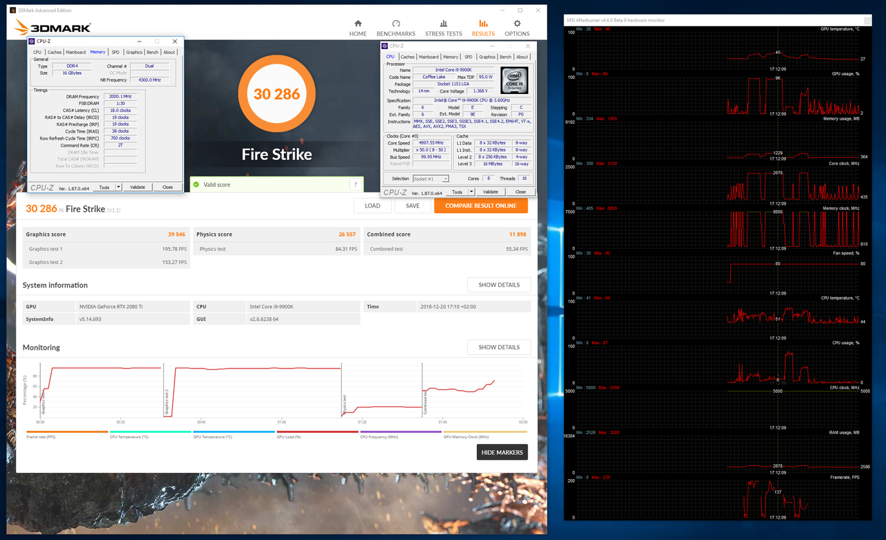The image size is (886, 540).
Task: Click Tools button in right CPU-Z window
Action: click(457, 192)
